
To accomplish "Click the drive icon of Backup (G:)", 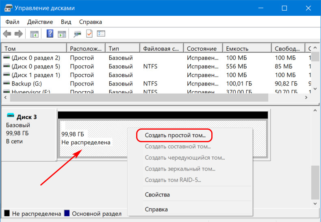I will [x=7, y=83].
